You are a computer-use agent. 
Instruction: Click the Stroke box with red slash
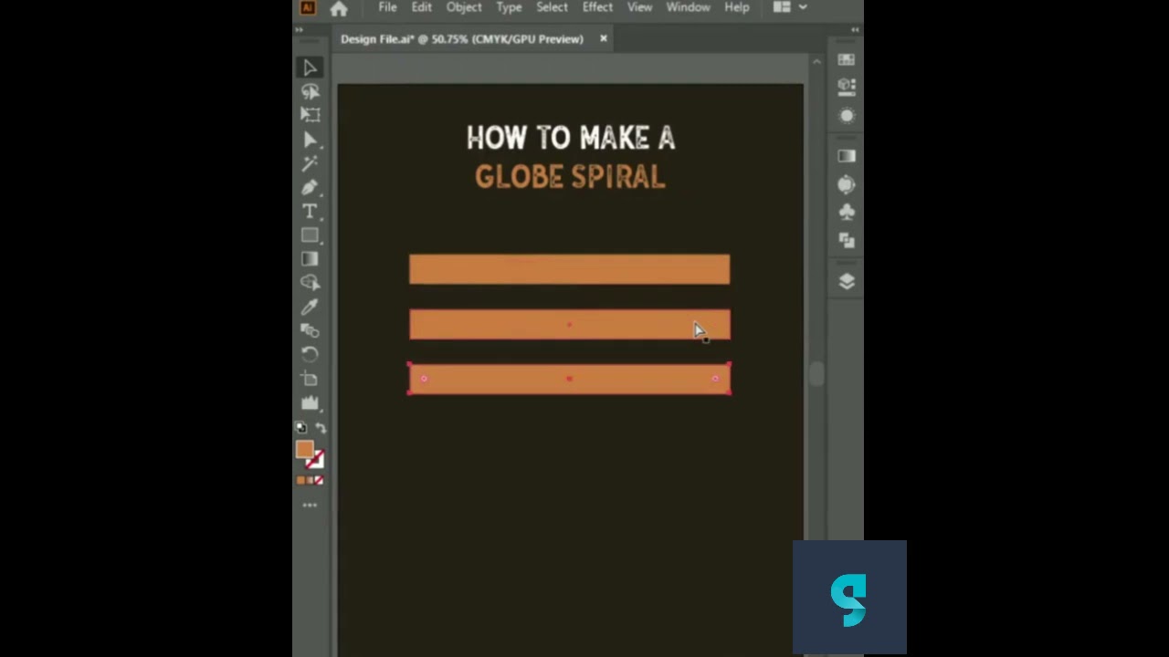click(x=315, y=459)
